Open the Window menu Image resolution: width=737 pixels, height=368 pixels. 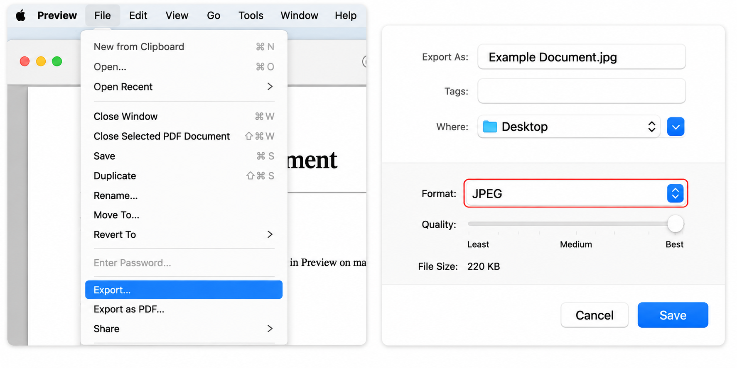coord(299,16)
